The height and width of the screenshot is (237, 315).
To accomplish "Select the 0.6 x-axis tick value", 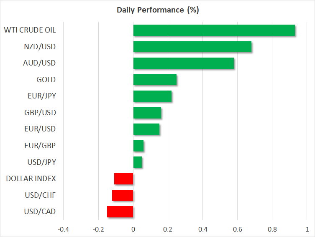I will (237, 229).
